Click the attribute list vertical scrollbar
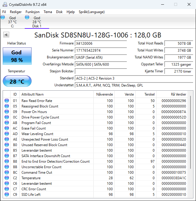The width and height of the screenshot is (196, 201). click(190, 132)
